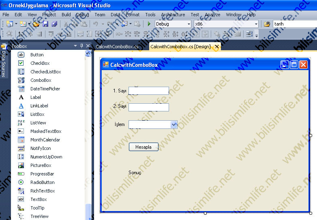
Task: Click the Paste clipboard icon
Action: (x=84, y=24)
